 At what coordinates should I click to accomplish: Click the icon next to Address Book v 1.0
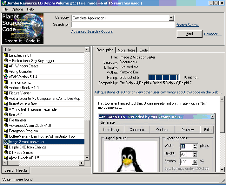[6, 87]
